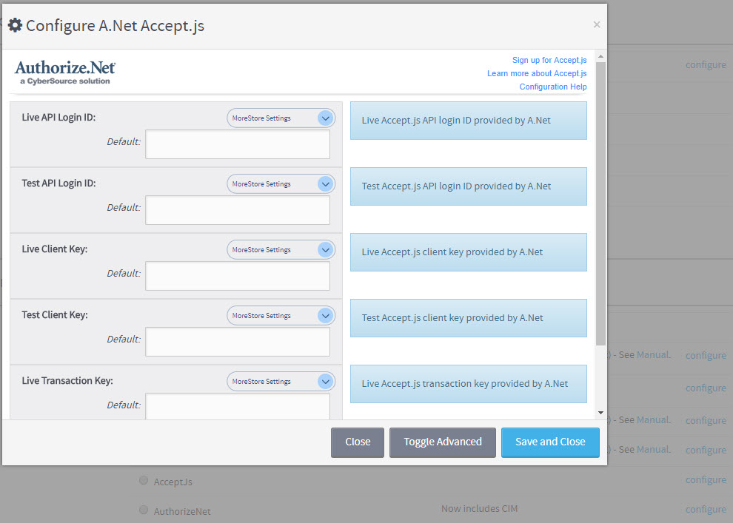Click configure next to AuthorizeNet entry
733x523 pixels.
coord(705,509)
